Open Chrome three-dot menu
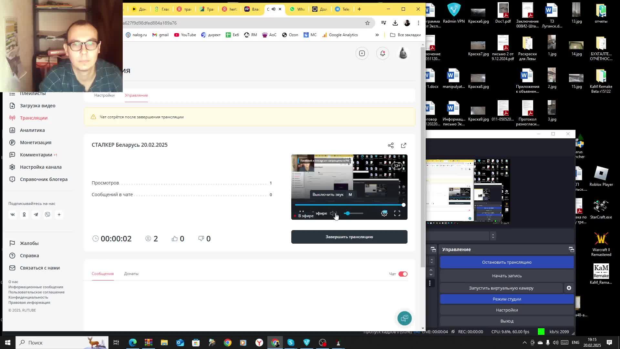This screenshot has height=349, width=620. [x=418, y=23]
